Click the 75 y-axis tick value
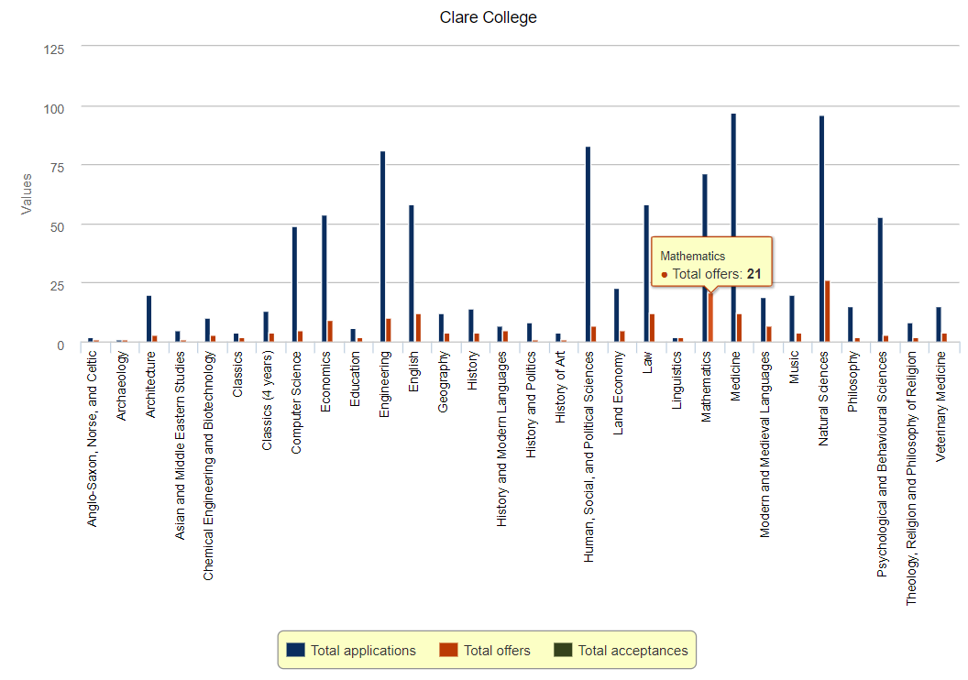 [x=57, y=167]
